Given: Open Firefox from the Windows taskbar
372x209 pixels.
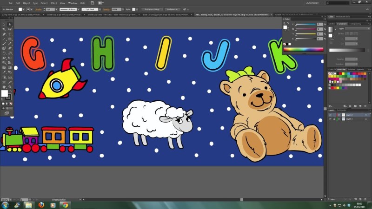Looking at the screenshot, I should click(41, 204).
